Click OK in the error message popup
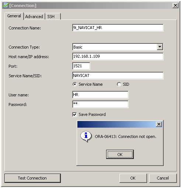181x188 pixels. pyautogui.click(x=120, y=154)
